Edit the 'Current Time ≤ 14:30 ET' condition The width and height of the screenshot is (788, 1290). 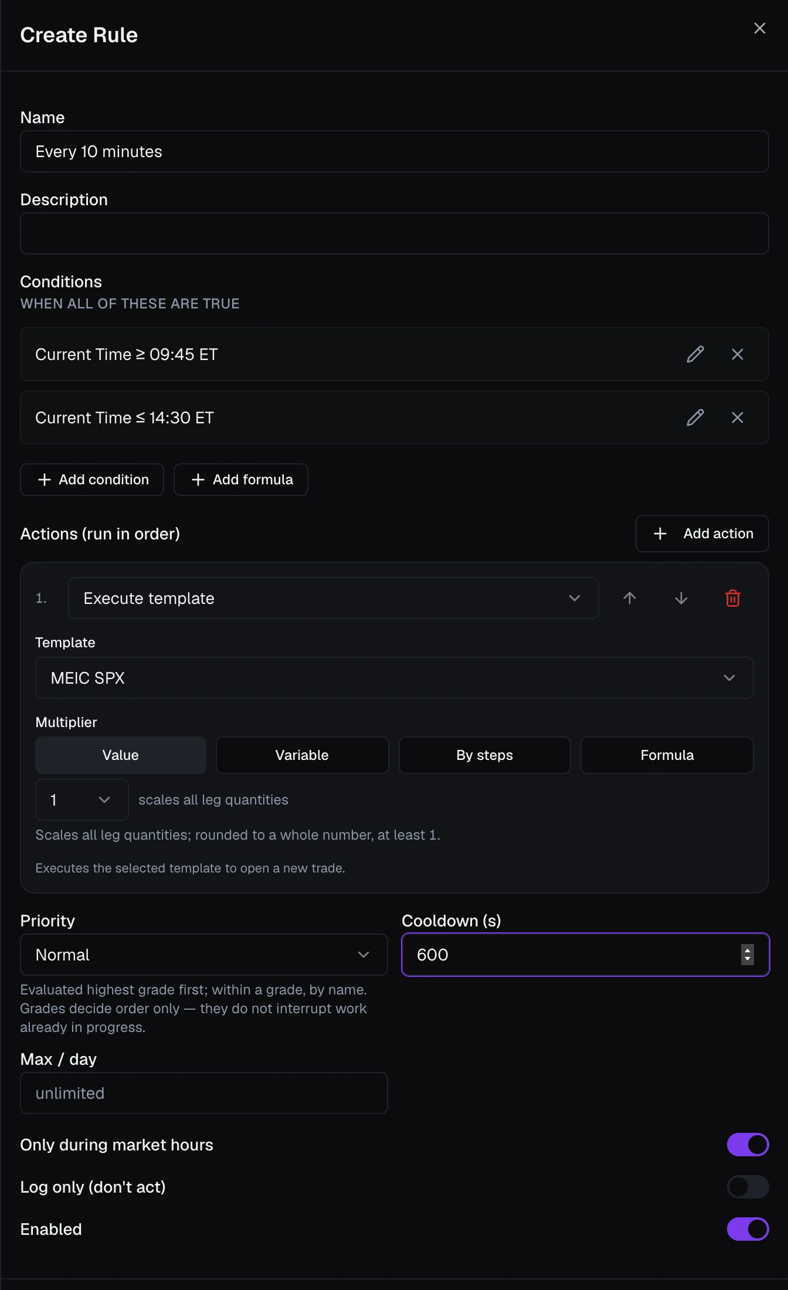(695, 417)
